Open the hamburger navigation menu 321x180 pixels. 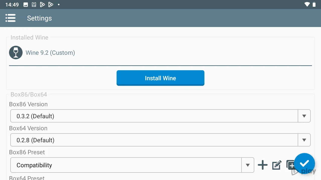[11, 18]
